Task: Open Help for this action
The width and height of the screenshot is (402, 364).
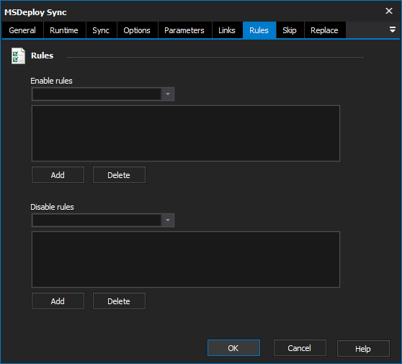Action: point(363,348)
